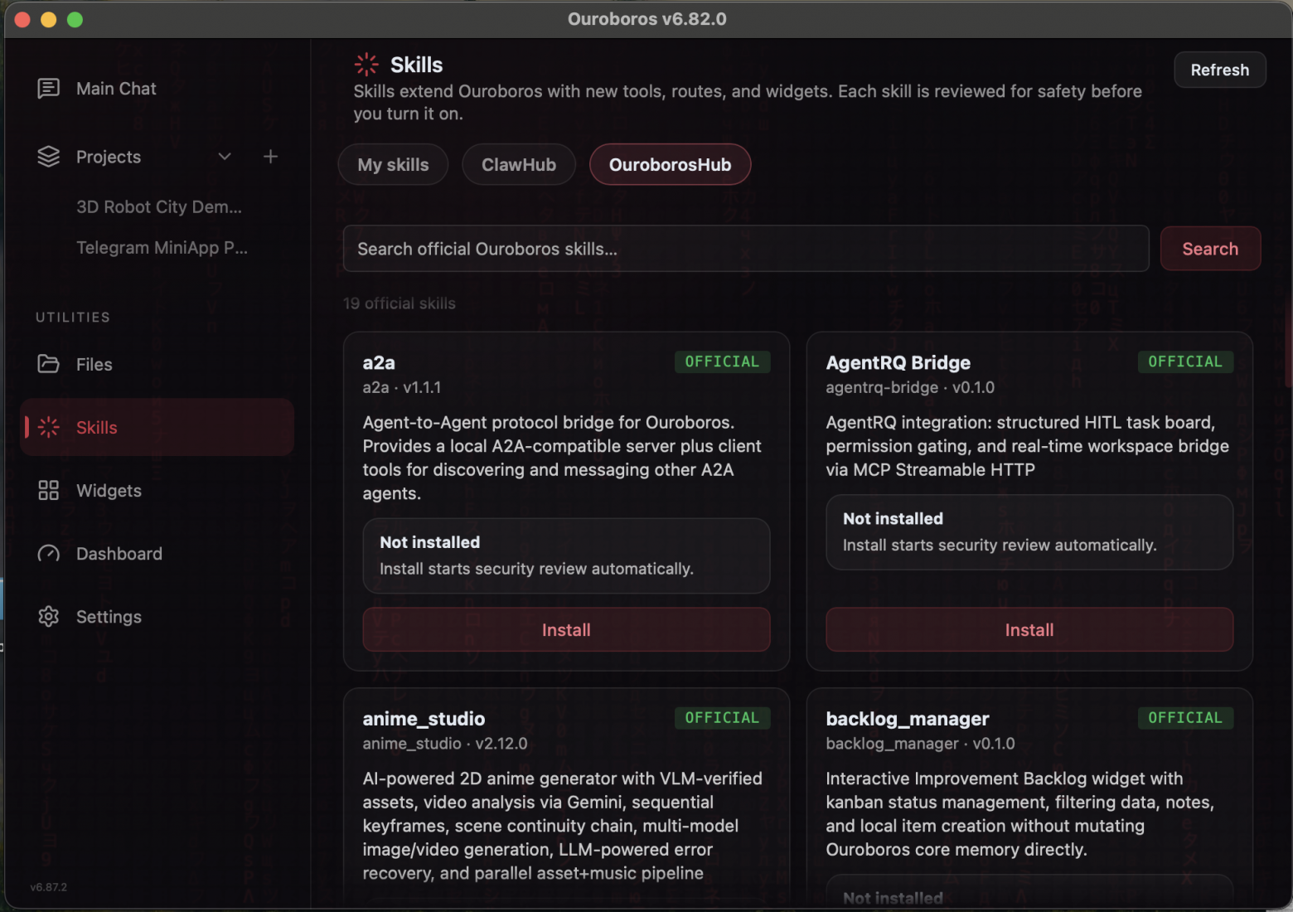Open the Dashboard sidebar label
The image size is (1293, 912).
coord(119,554)
